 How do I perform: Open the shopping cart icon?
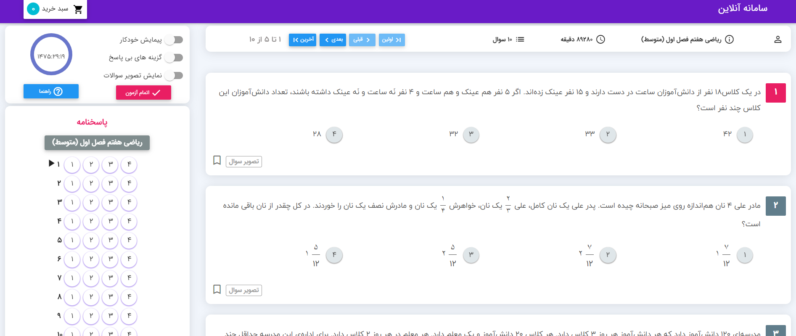(x=78, y=9)
